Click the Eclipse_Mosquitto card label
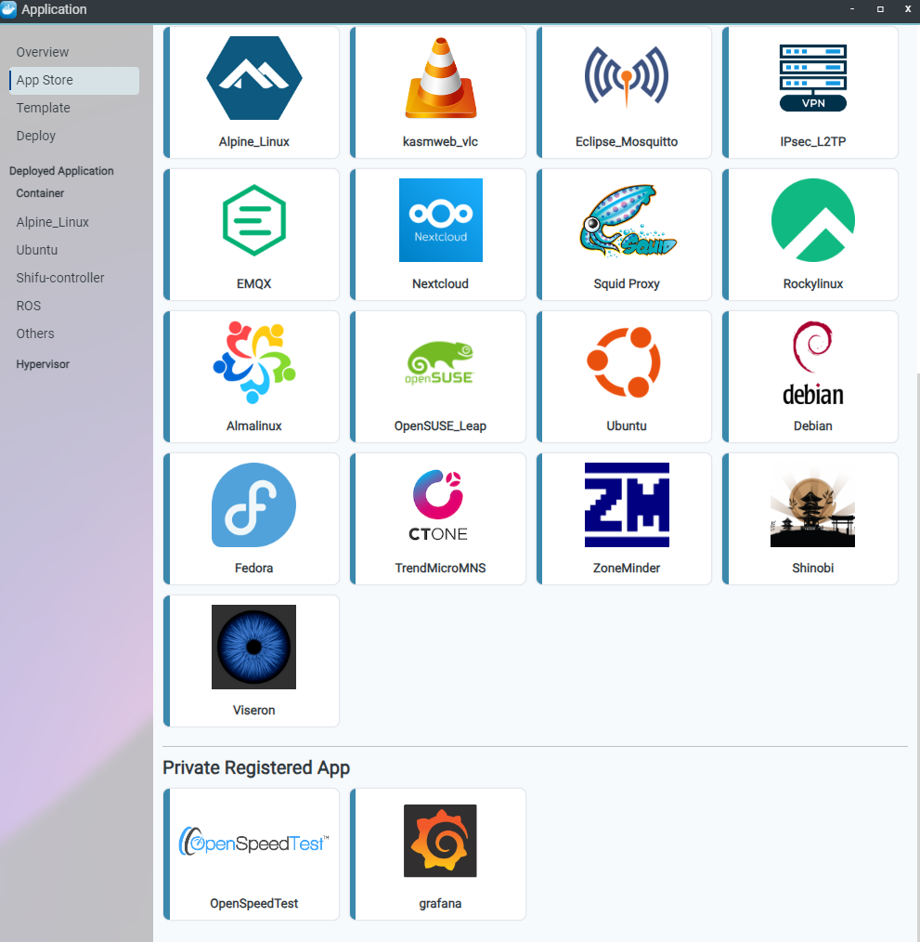The height and width of the screenshot is (942, 920). (627, 142)
